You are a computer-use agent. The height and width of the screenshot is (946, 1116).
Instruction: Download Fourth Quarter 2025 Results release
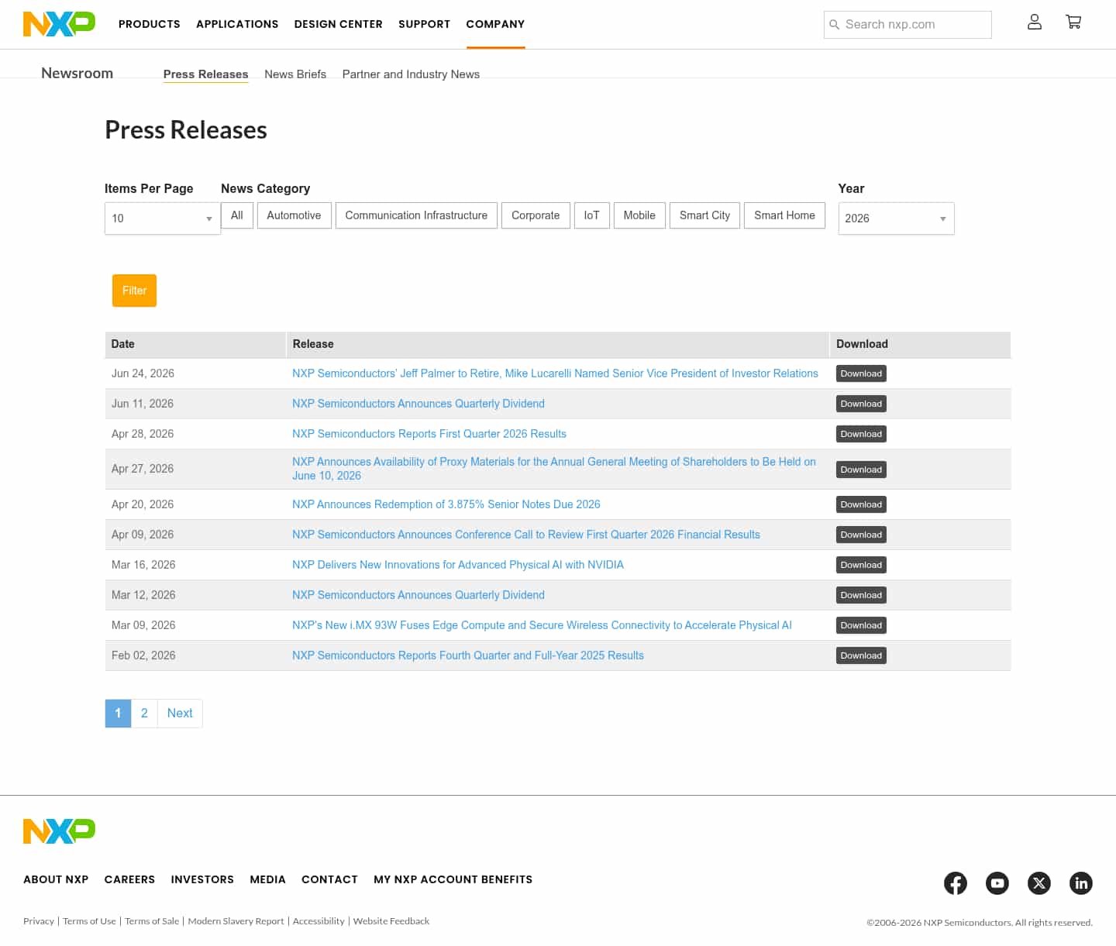click(861, 655)
